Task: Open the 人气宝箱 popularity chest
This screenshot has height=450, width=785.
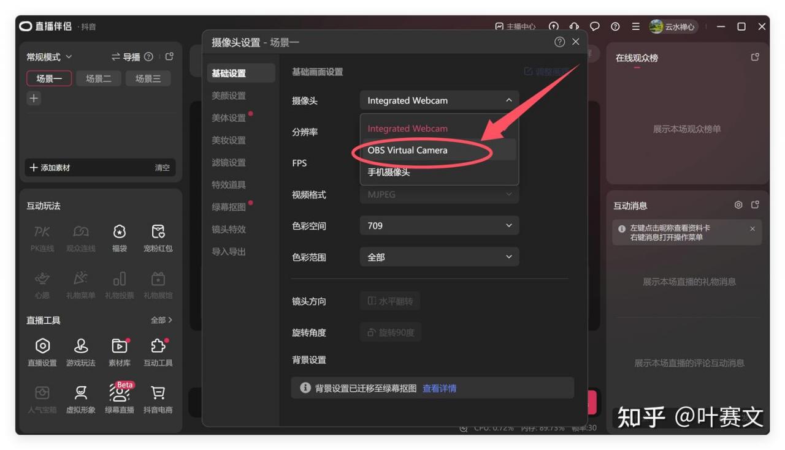Action: tap(42, 399)
